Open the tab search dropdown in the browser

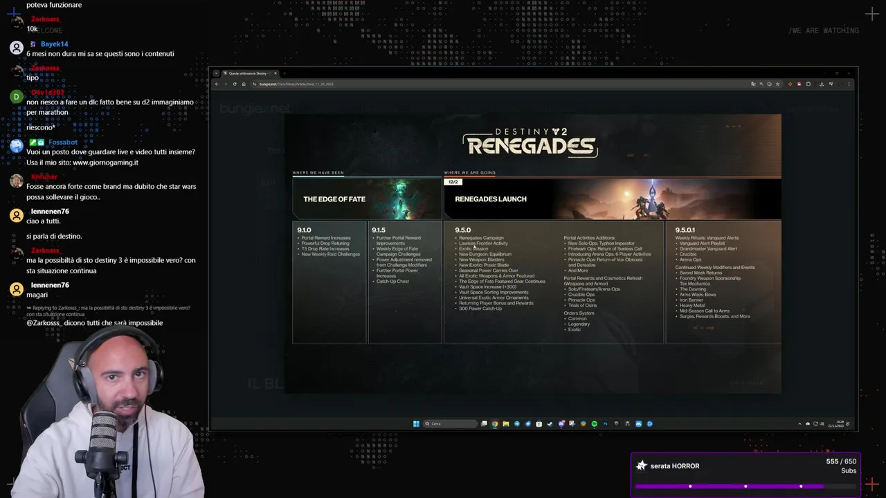(216, 73)
